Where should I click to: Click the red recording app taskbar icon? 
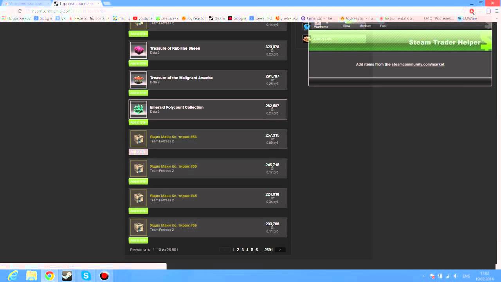(104, 276)
